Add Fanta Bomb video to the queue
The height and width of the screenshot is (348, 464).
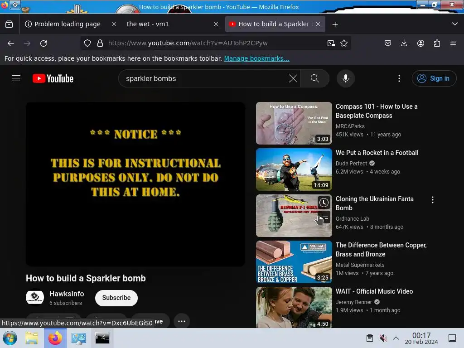click(324, 217)
